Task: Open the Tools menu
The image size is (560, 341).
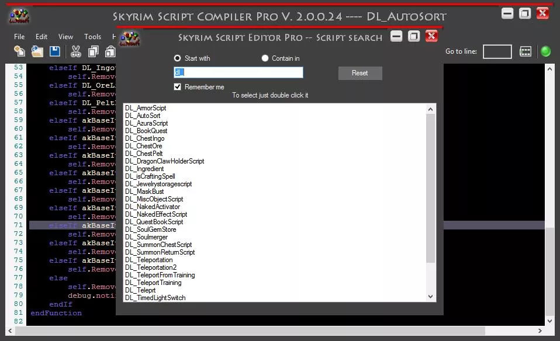Action: coord(92,37)
